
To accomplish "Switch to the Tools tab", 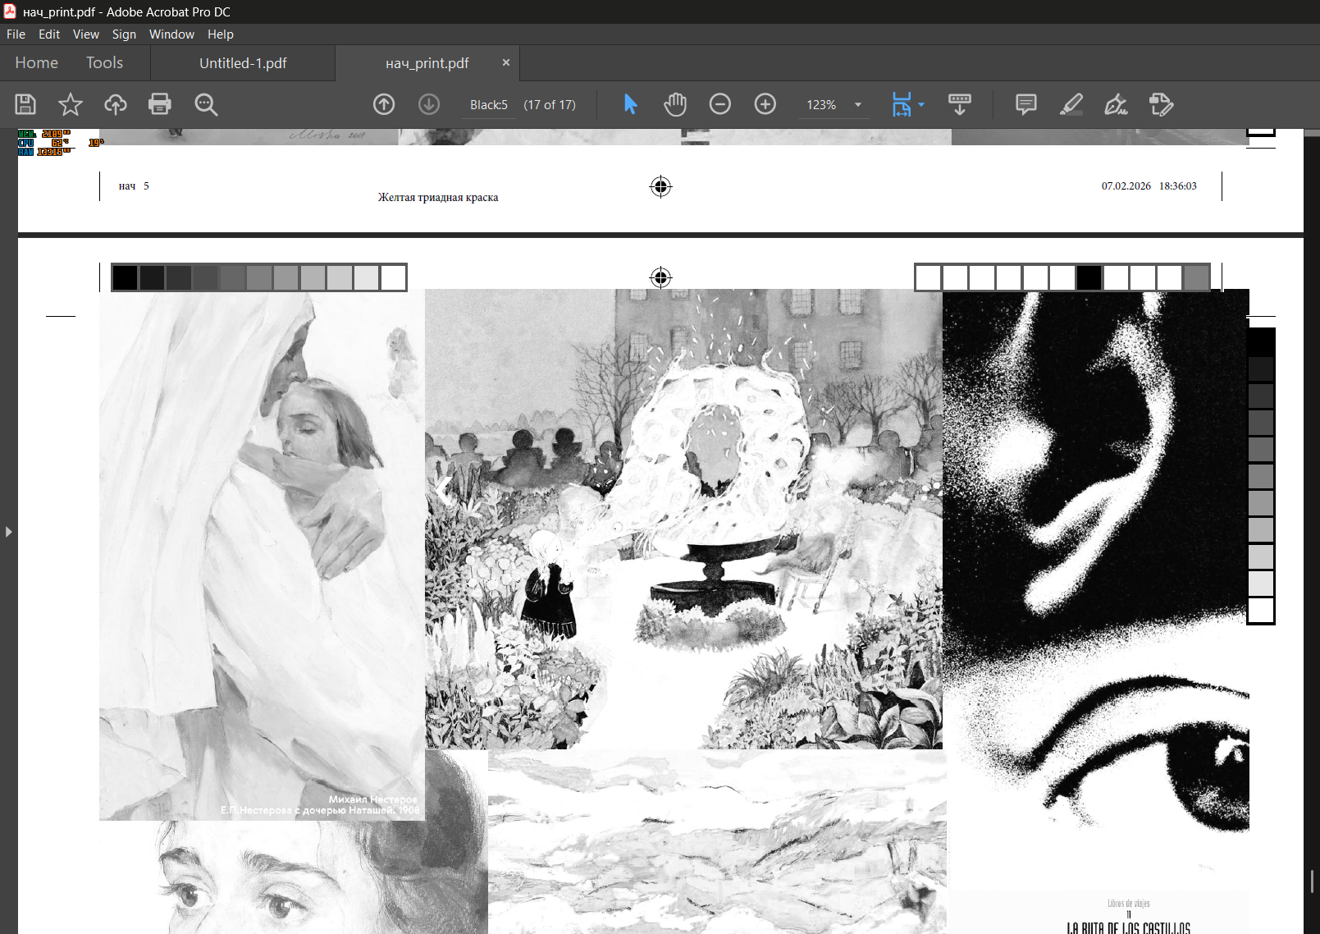I will pyautogui.click(x=104, y=63).
